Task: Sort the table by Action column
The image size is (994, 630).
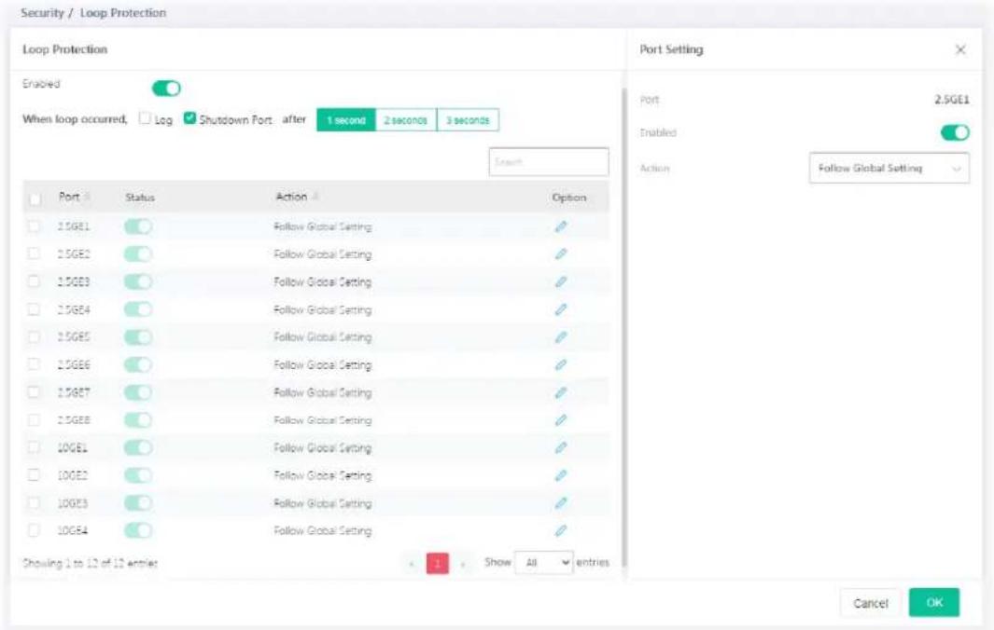Action: coord(315,197)
